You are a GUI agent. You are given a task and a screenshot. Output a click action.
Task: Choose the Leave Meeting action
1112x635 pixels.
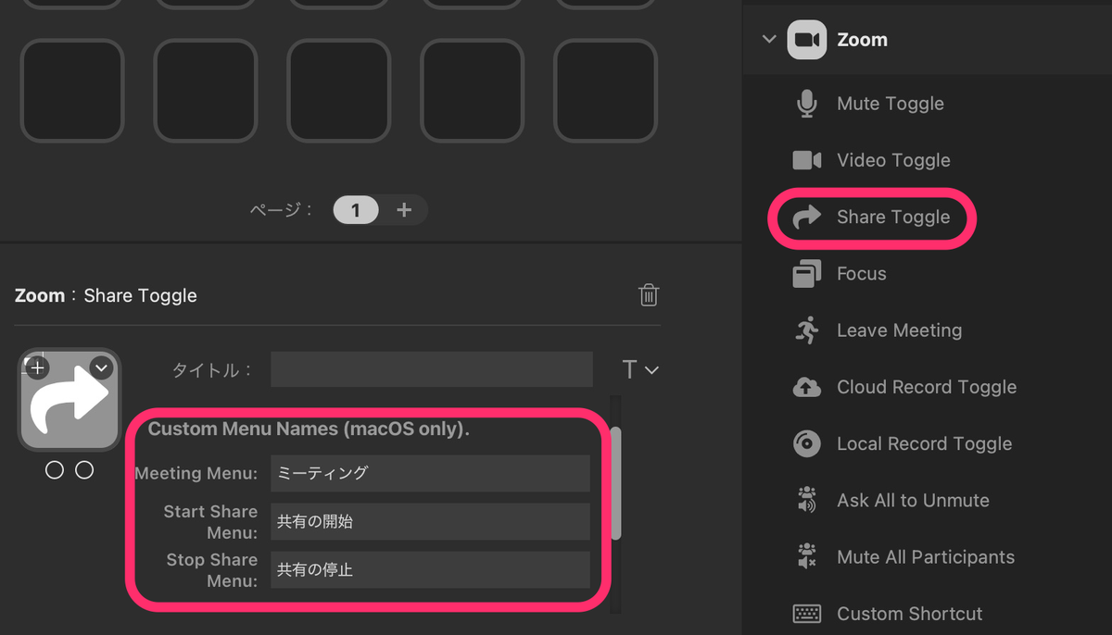(x=805, y=330)
